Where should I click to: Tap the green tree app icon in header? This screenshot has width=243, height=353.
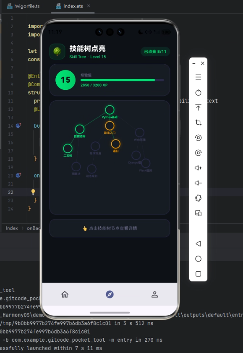click(57, 52)
